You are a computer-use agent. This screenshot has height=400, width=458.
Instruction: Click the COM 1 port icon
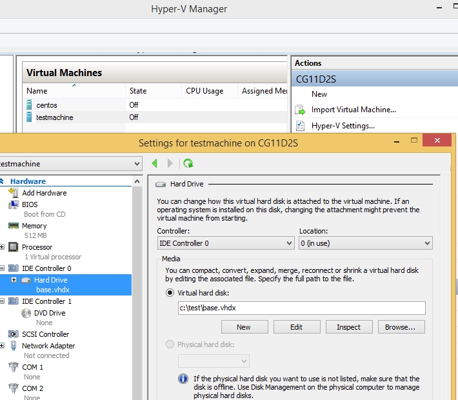(14, 367)
